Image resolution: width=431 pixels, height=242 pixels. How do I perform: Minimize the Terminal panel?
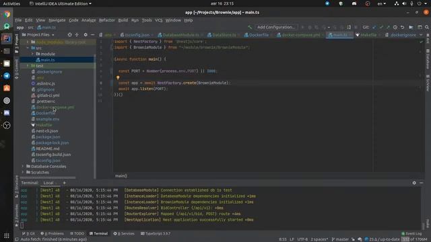pyautogui.click(x=421, y=183)
